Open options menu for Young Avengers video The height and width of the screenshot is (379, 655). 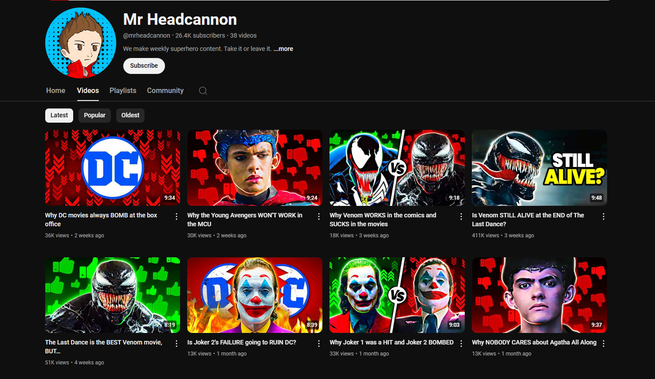(319, 217)
